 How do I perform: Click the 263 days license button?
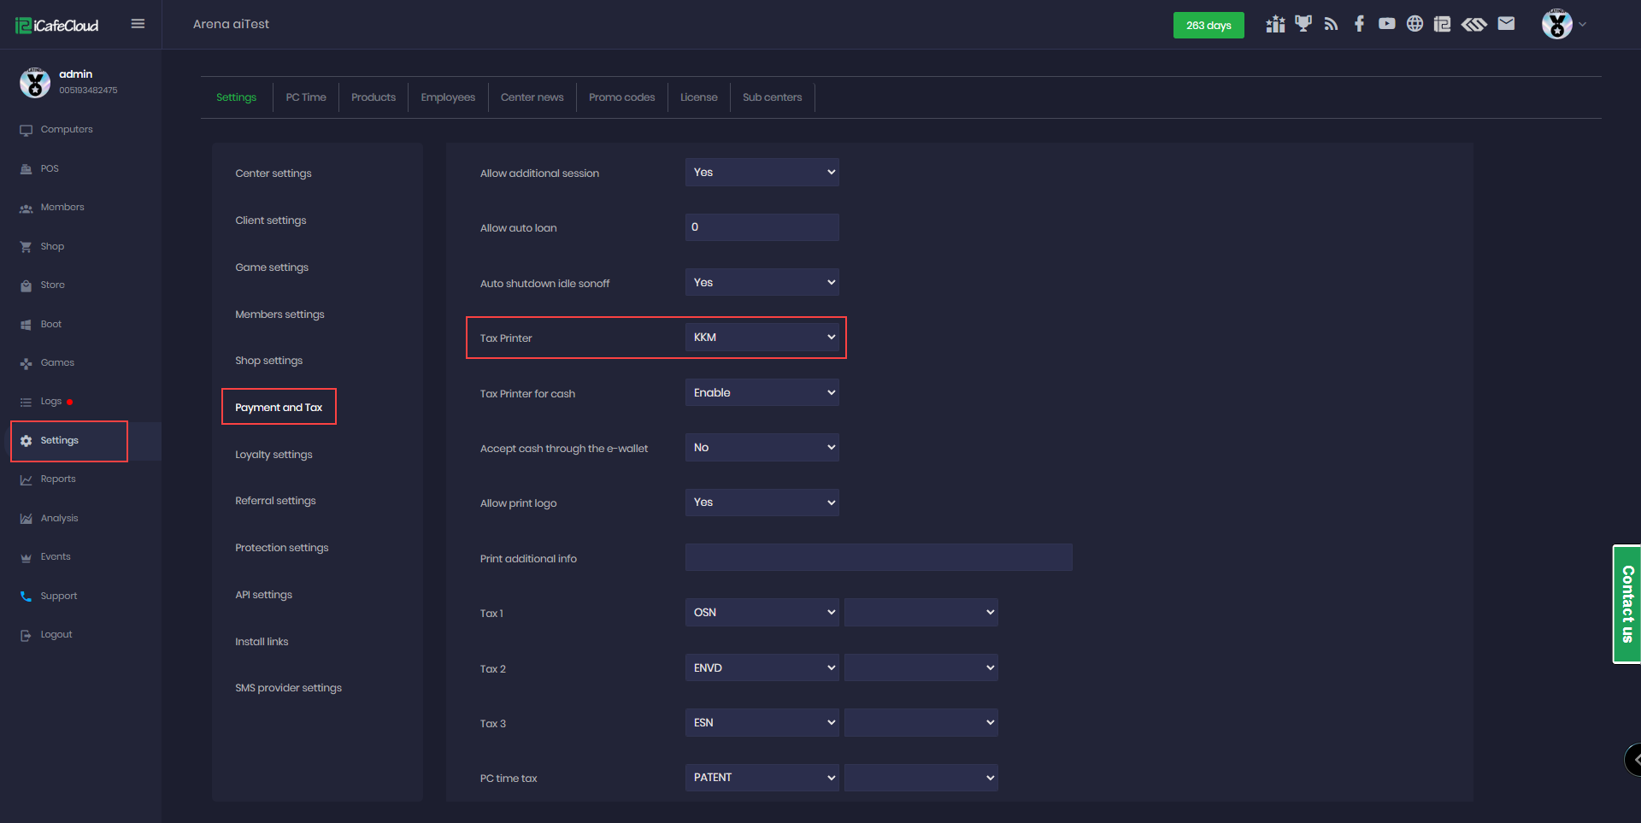point(1208,26)
